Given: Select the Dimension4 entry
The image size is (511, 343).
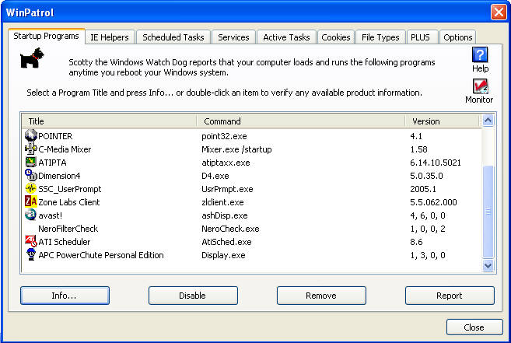Looking at the screenshot, I should pyautogui.click(x=59, y=176).
